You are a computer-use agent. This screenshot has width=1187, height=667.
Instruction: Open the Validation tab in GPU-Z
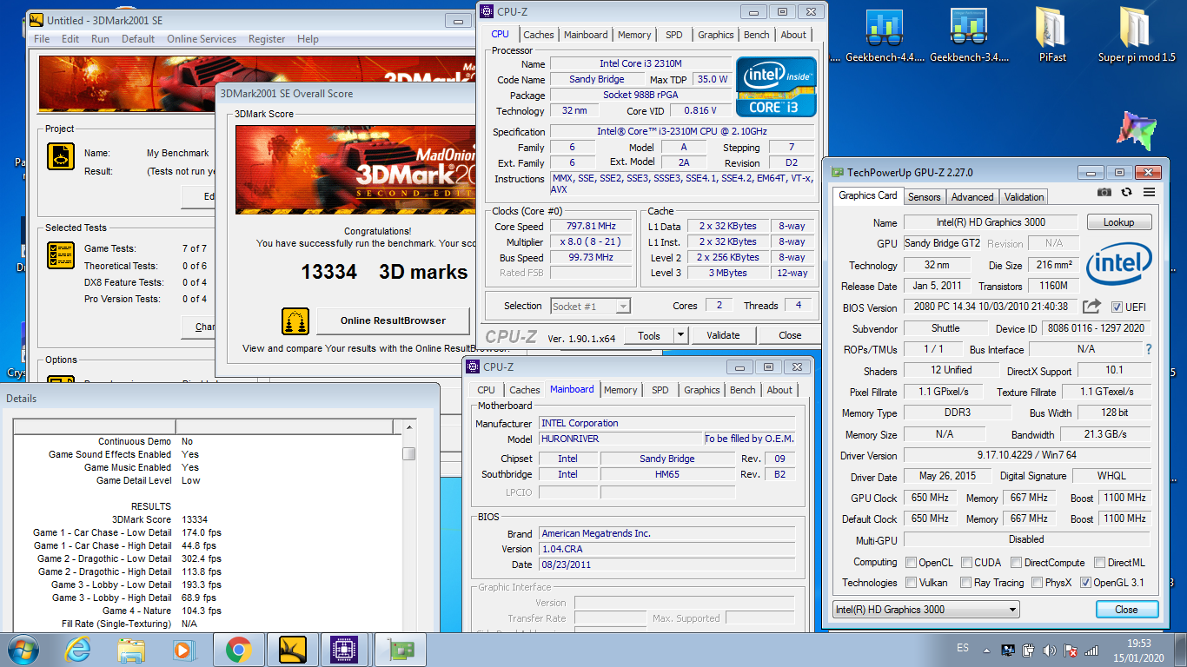[x=1025, y=197]
